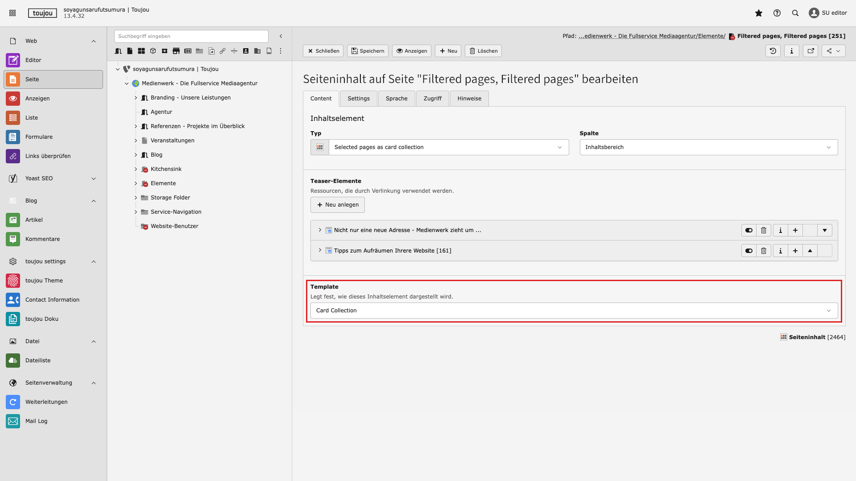The height and width of the screenshot is (481, 856).
Task: Collapse the Seitenverwaltung group
Action: pos(53,383)
